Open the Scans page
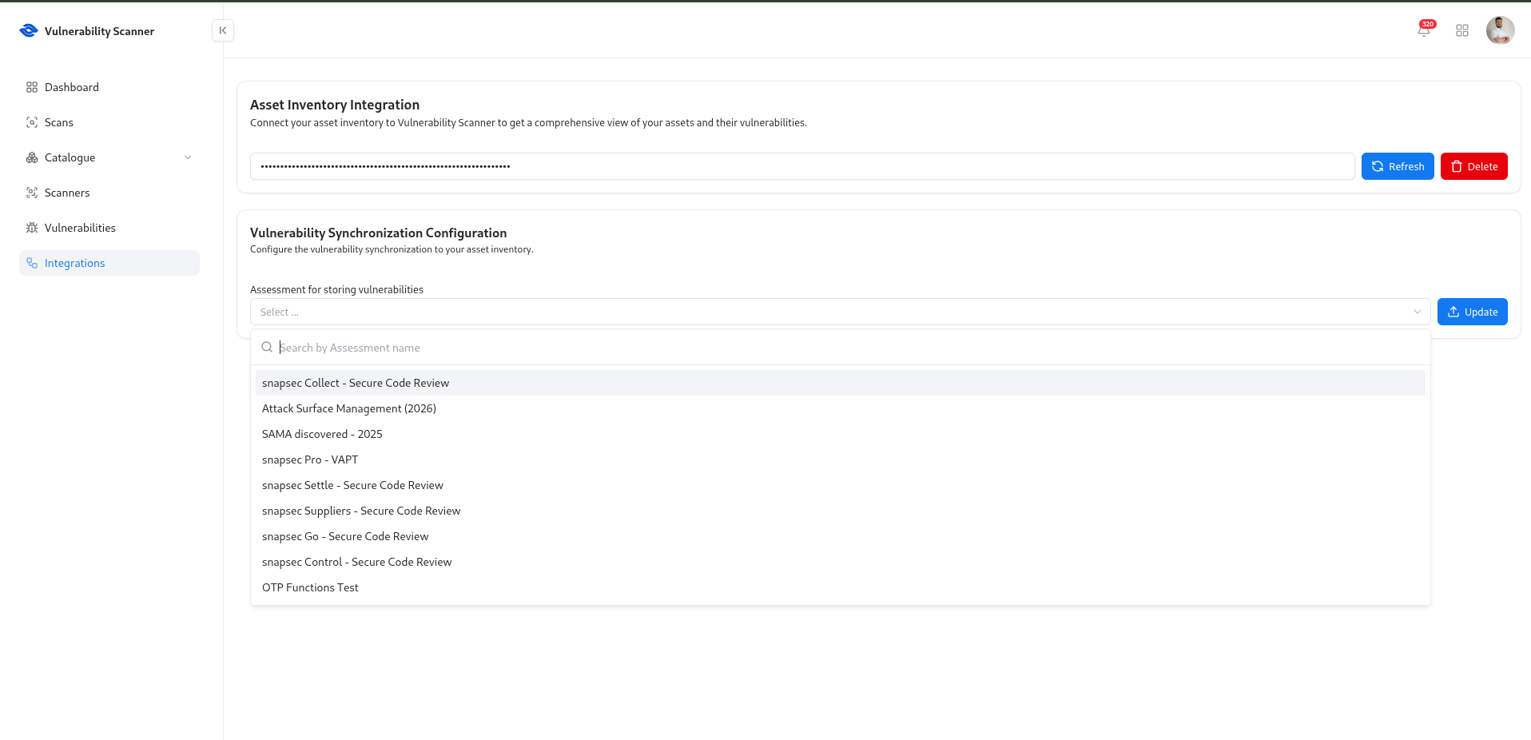This screenshot has height=740, width=1531. click(109, 122)
